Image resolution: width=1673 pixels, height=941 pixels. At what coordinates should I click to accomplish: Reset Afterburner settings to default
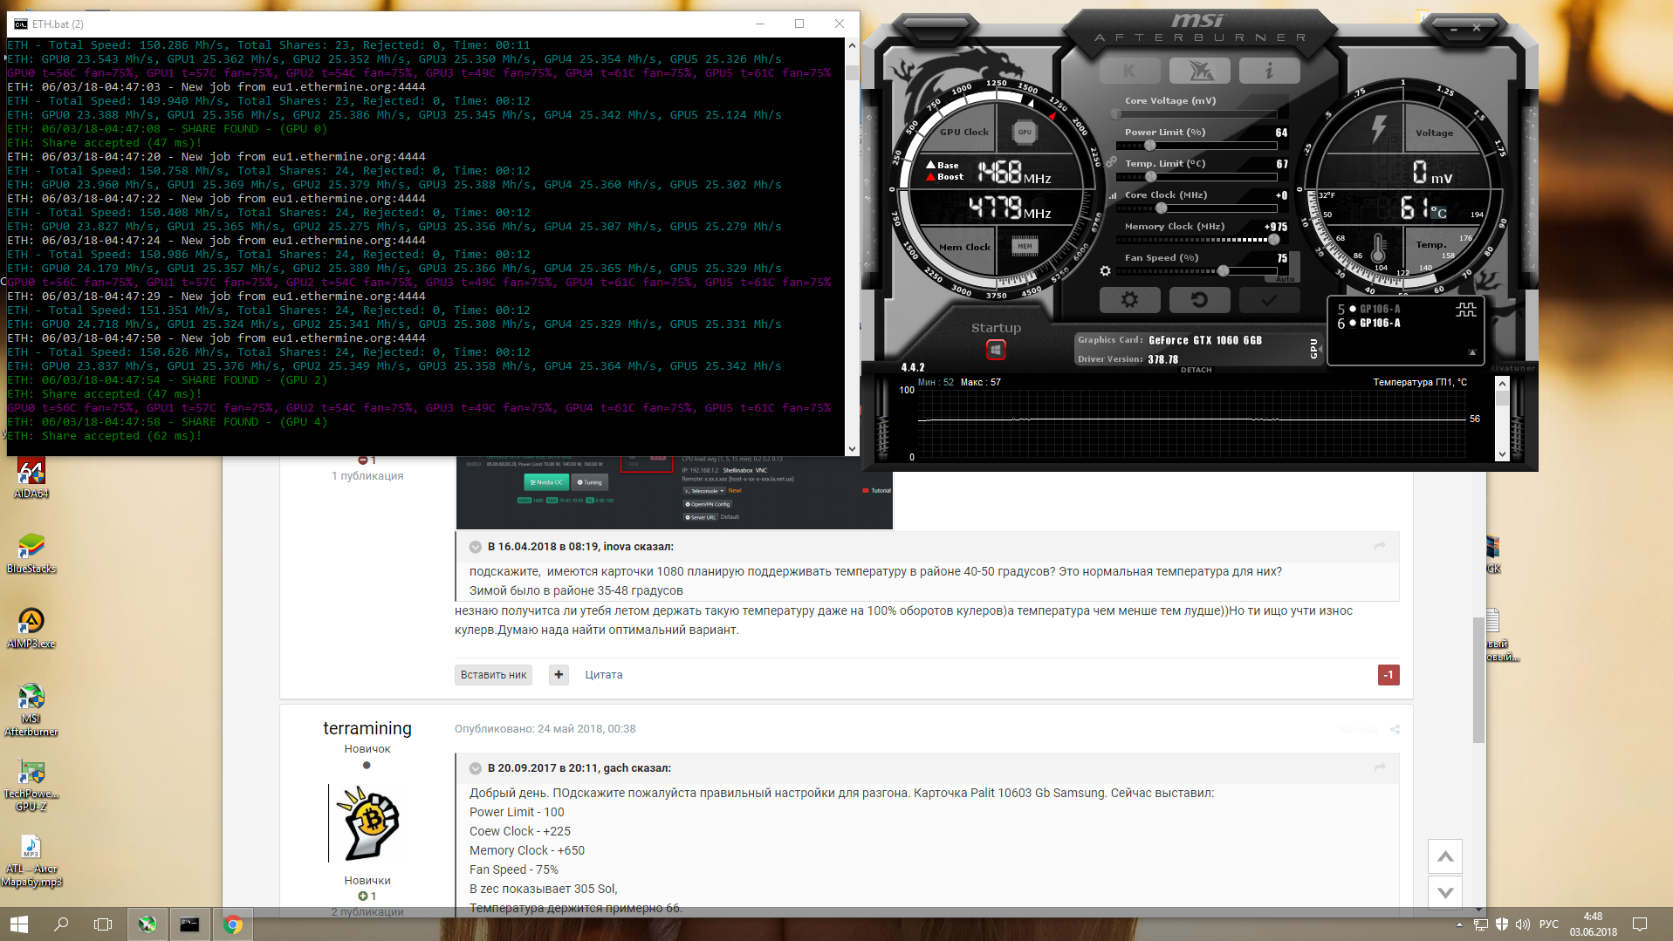click(x=1200, y=300)
